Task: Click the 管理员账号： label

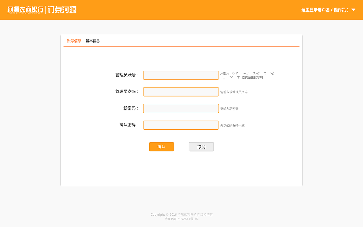Action: pos(127,75)
